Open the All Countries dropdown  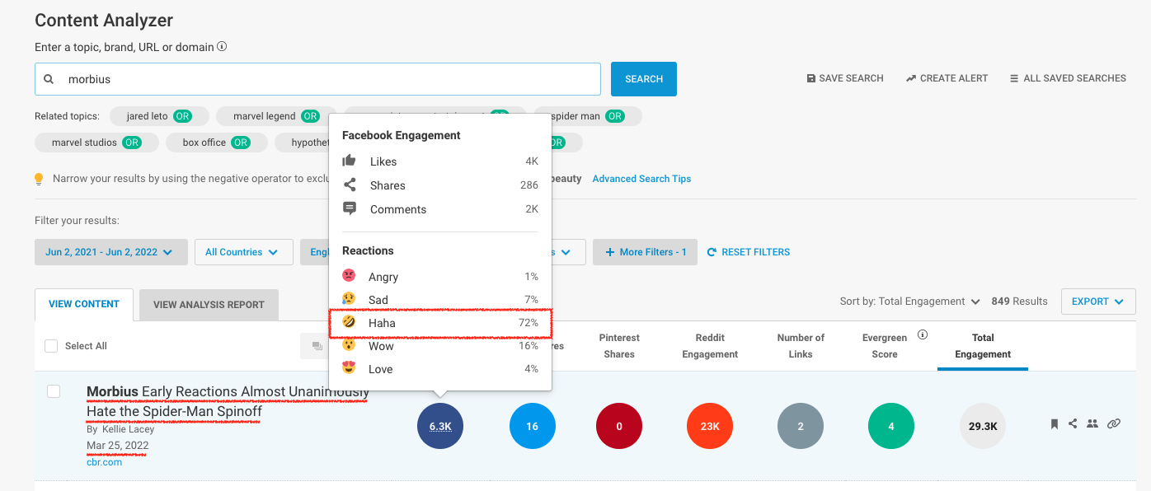244,252
